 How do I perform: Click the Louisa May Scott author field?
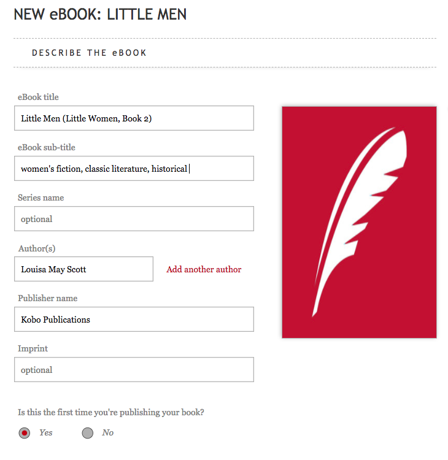point(83,269)
